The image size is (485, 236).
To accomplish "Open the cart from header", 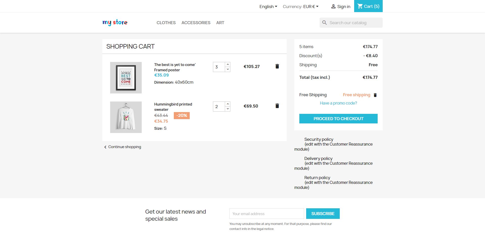I will coord(368,6).
